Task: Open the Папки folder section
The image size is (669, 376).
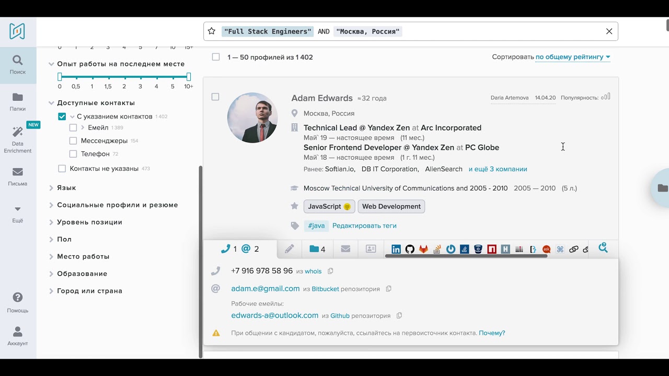Action: (18, 101)
